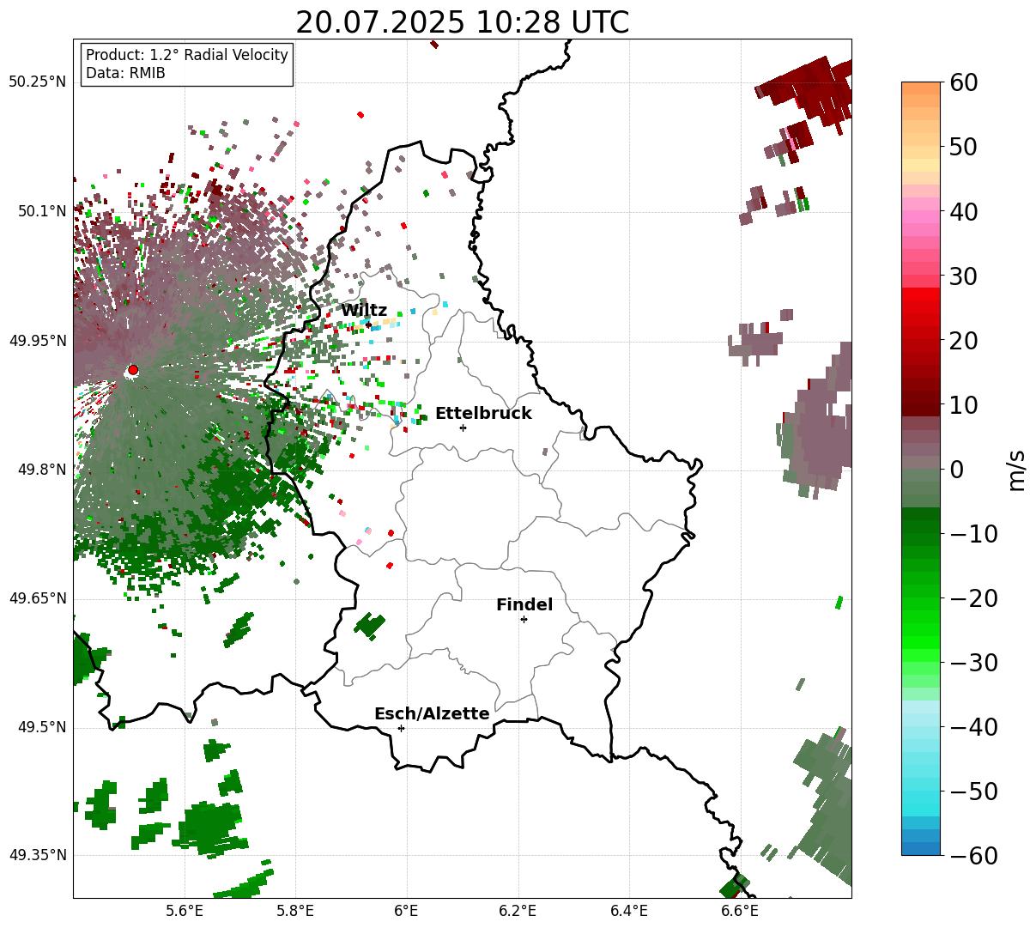The width and height of the screenshot is (1036, 928).
Task: Click the colorbar tick label −20
Action: click(x=974, y=597)
